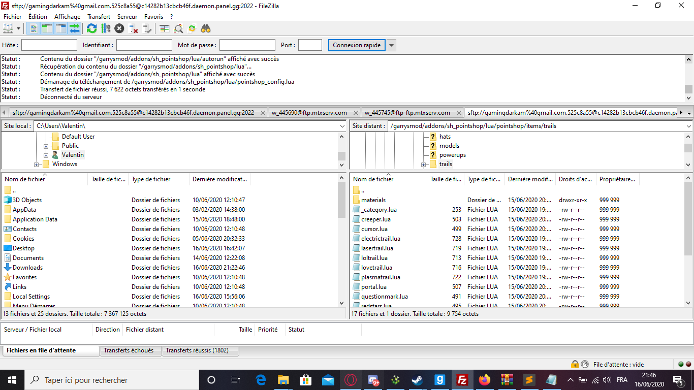Select the Downloads folder icon

click(x=8, y=268)
